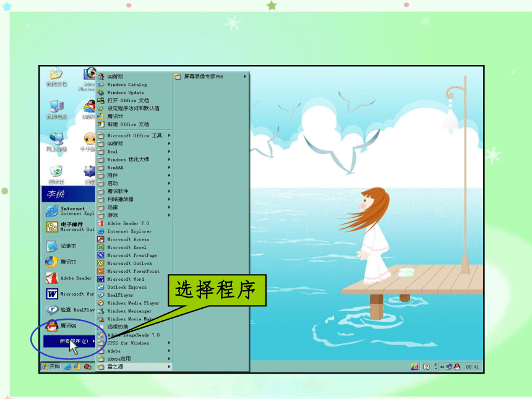Open 电子邮件 Microsoft Outlook in Start menu
The height and width of the screenshot is (399, 532).
click(69, 226)
